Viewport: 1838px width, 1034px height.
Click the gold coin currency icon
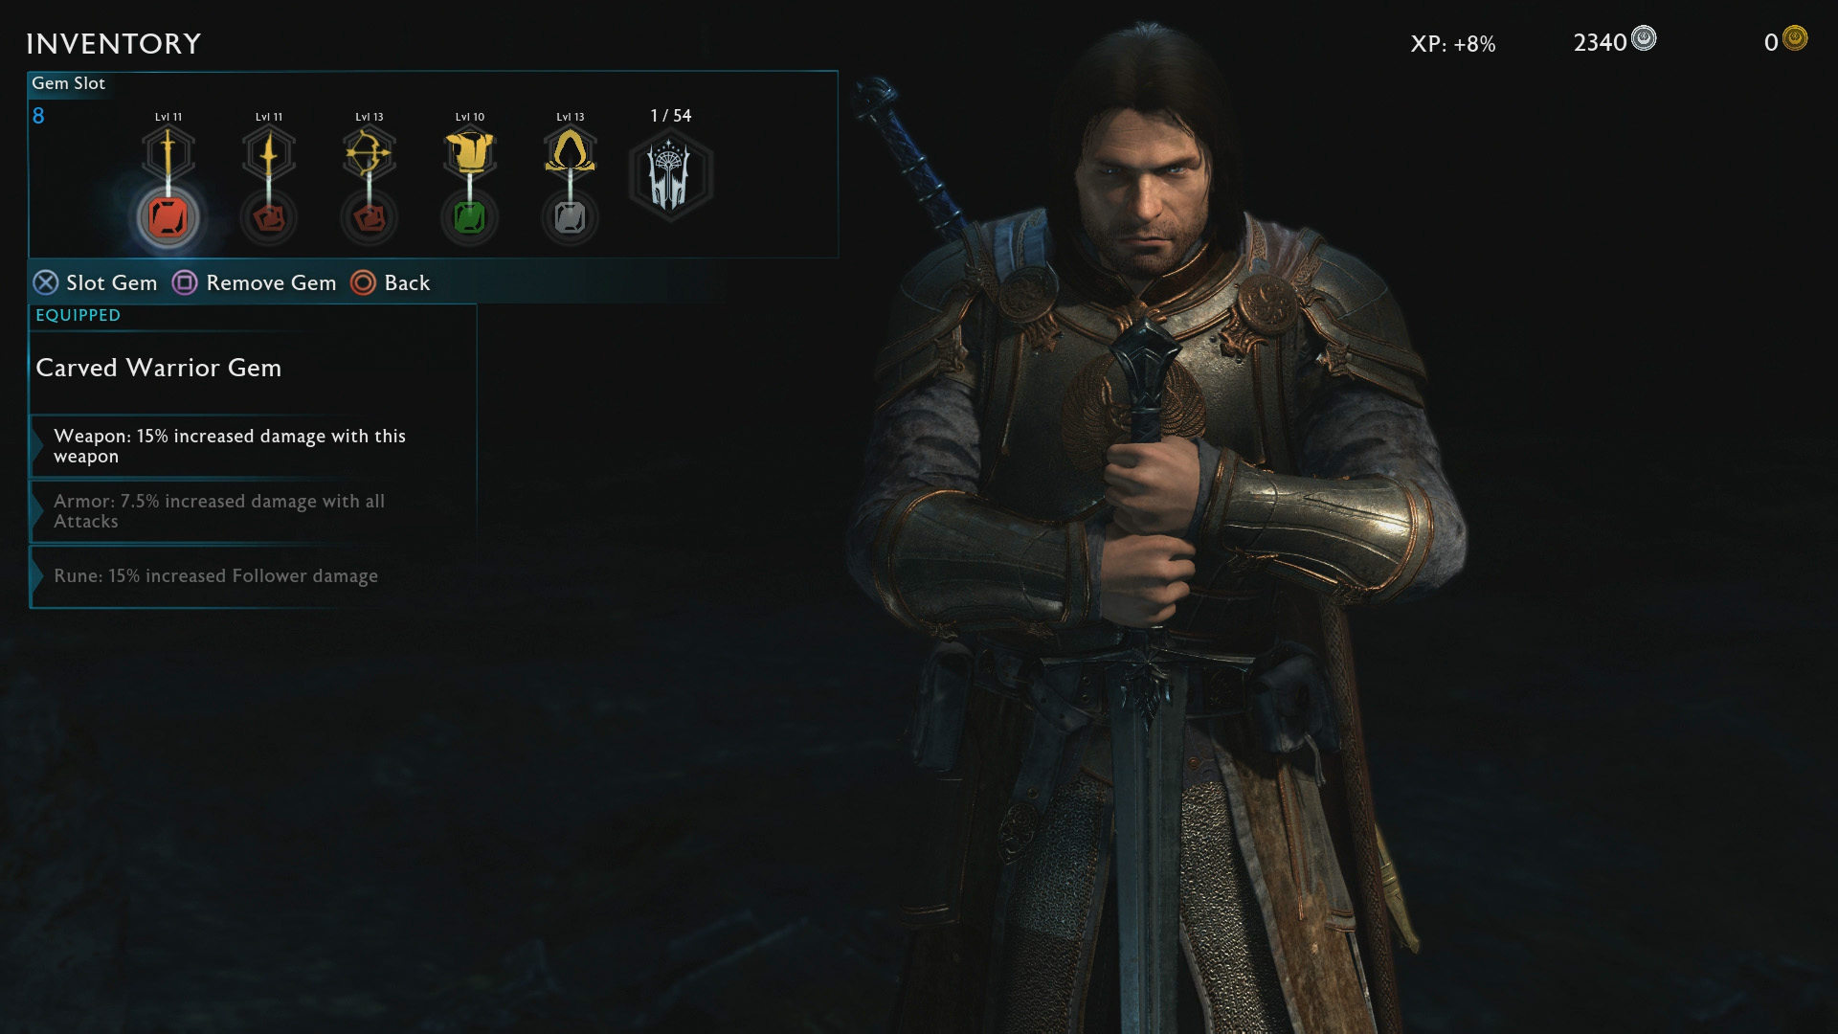tap(1795, 38)
